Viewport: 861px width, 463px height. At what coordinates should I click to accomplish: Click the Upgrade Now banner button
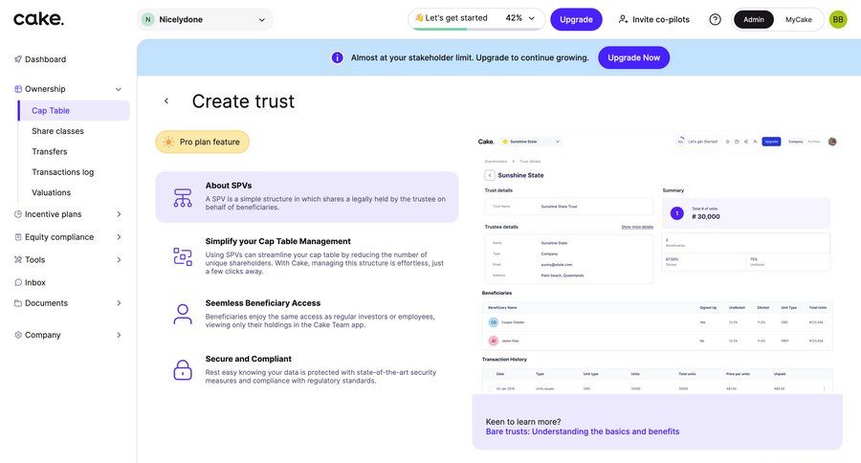633,57
